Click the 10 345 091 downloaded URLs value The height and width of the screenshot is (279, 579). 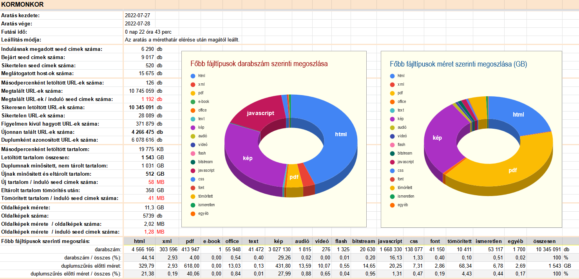pos(142,107)
